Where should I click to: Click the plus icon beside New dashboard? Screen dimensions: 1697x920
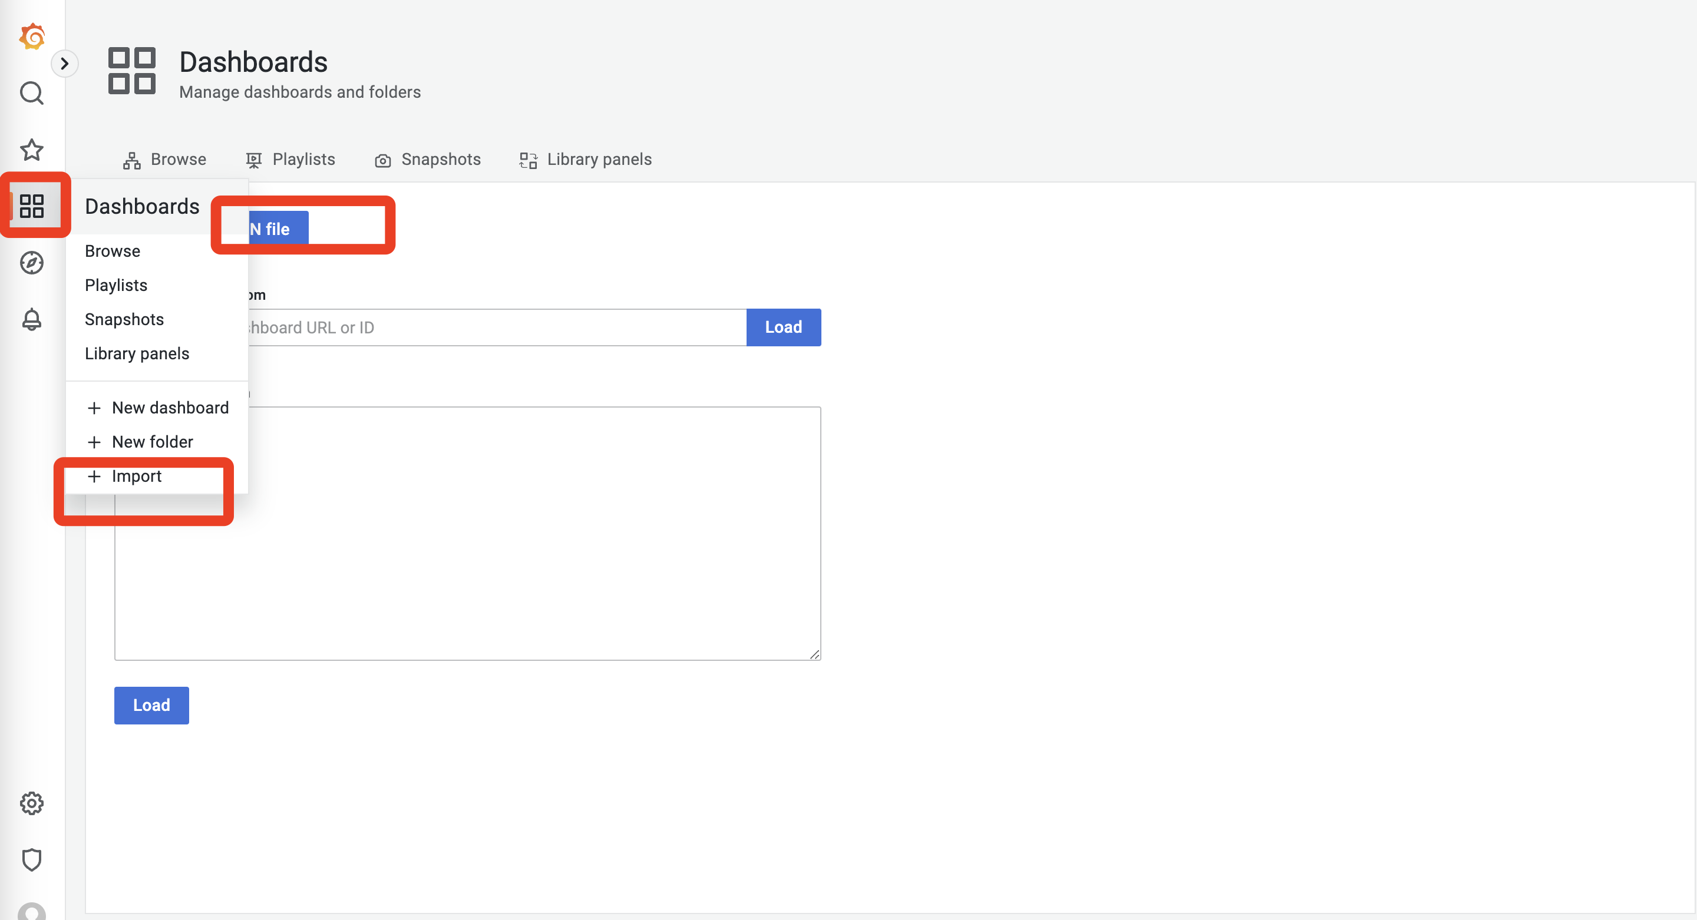pyautogui.click(x=94, y=408)
